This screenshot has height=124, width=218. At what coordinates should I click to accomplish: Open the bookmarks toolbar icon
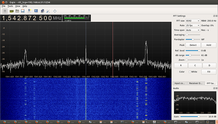pos(29,11)
